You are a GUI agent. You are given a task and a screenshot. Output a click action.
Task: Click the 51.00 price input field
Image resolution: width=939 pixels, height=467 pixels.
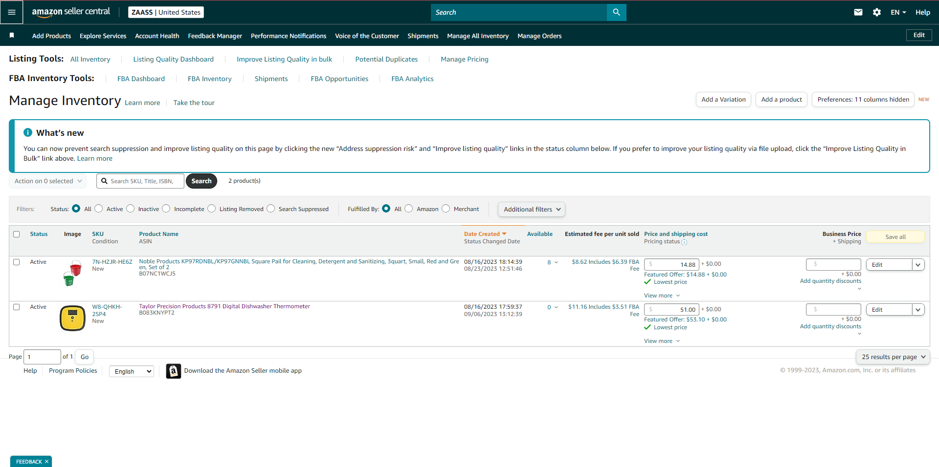pyautogui.click(x=671, y=310)
